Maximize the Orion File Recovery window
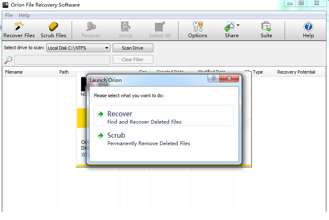This screenshot has width=329, height=220. 301,3
